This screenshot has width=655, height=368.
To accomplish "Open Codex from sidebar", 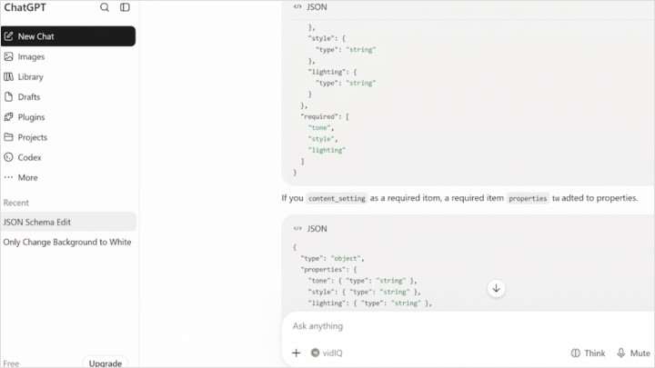I will (x=68, y=157).
